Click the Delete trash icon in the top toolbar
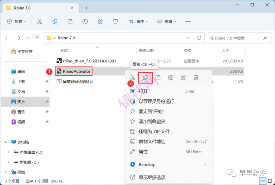Screen dimensions: 275x185 coord(115,22)
